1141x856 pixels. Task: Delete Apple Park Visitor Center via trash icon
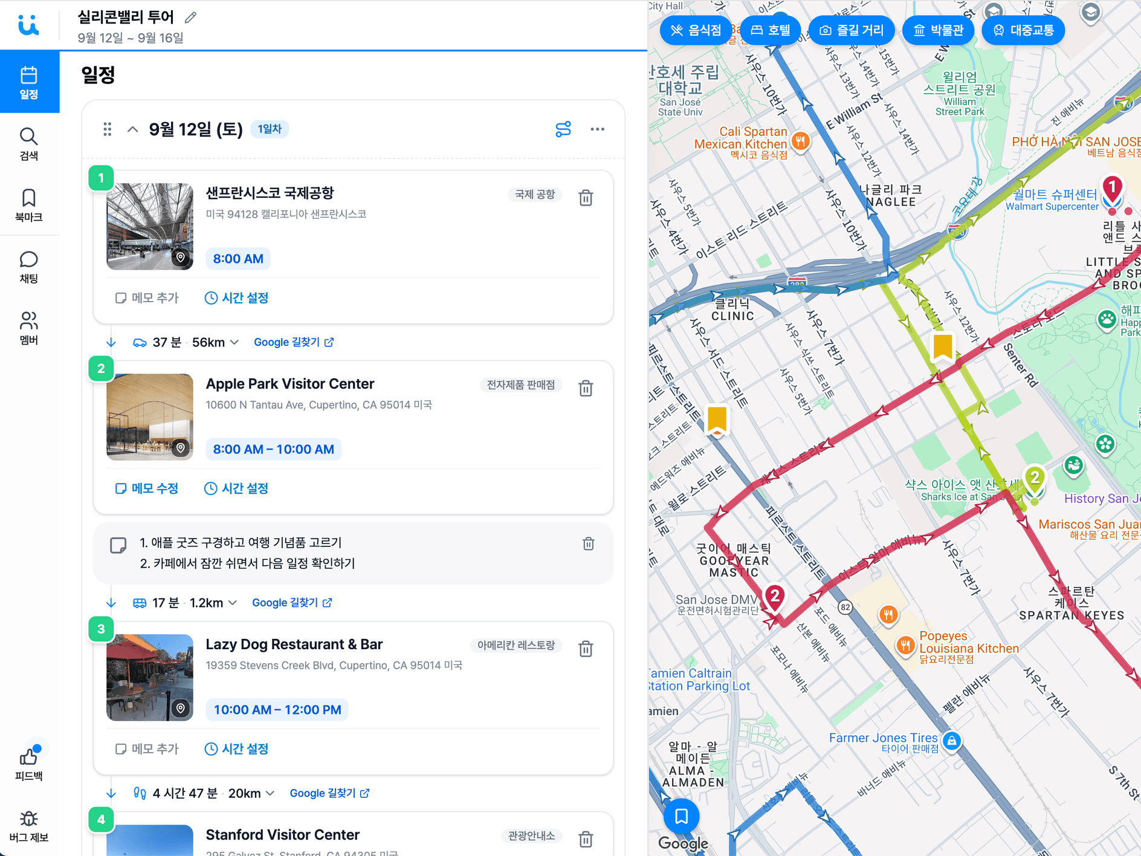click(x=586, y=388)
